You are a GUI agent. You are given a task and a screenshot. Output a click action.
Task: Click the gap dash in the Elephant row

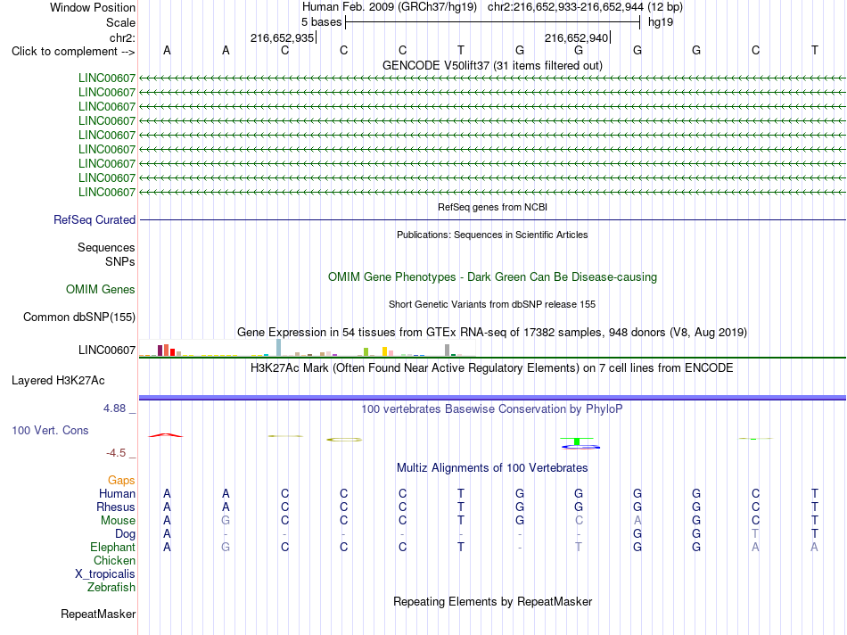[x=520, y=548]
